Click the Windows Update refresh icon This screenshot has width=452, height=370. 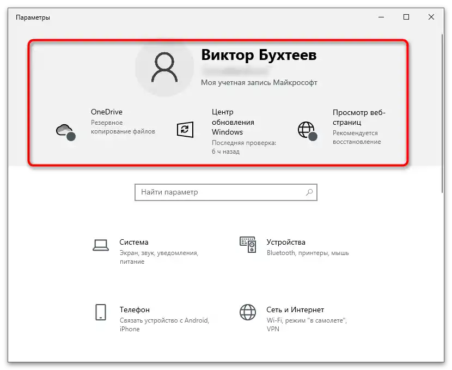185,130
